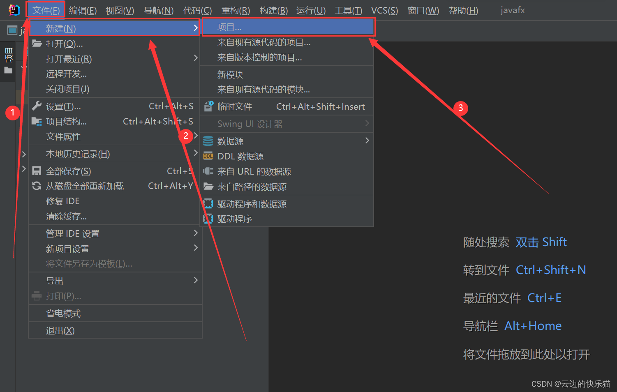617x392 pixels.
Task: Open the 视图(V) menu
Action: click(x=120, y=10)
